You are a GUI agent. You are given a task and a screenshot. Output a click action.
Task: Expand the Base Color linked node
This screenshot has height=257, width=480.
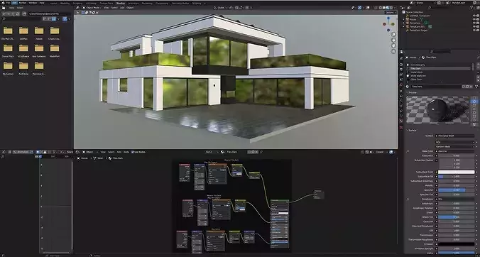click(408, 151)
